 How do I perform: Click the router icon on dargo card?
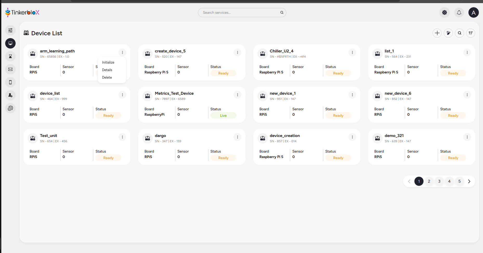[x=148, y=138]
